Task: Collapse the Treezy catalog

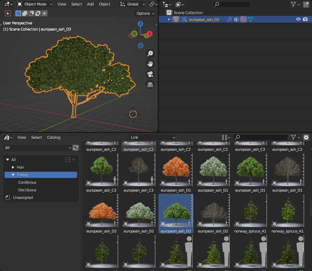Action: coord(13,175)
